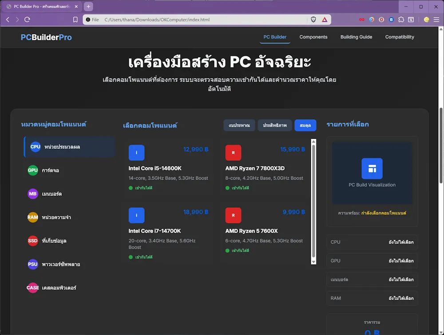Click the yellow crescent icon in the browser toolbar

[426, 19]
